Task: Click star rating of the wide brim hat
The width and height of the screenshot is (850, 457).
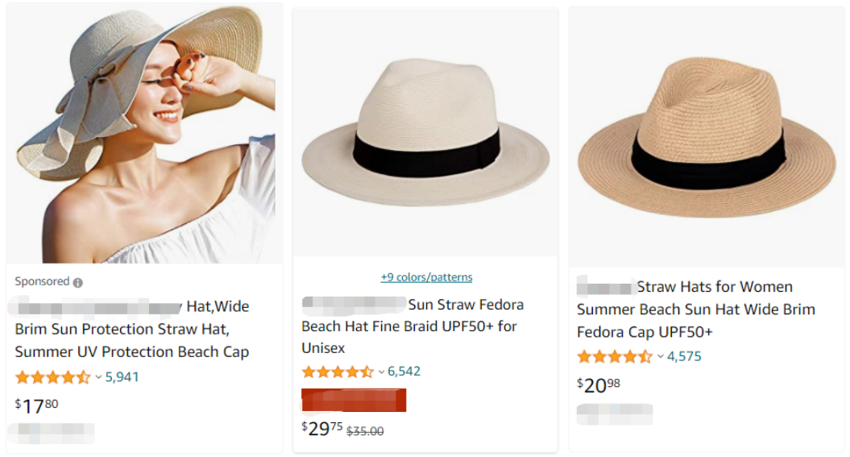Action: [52, 377]
